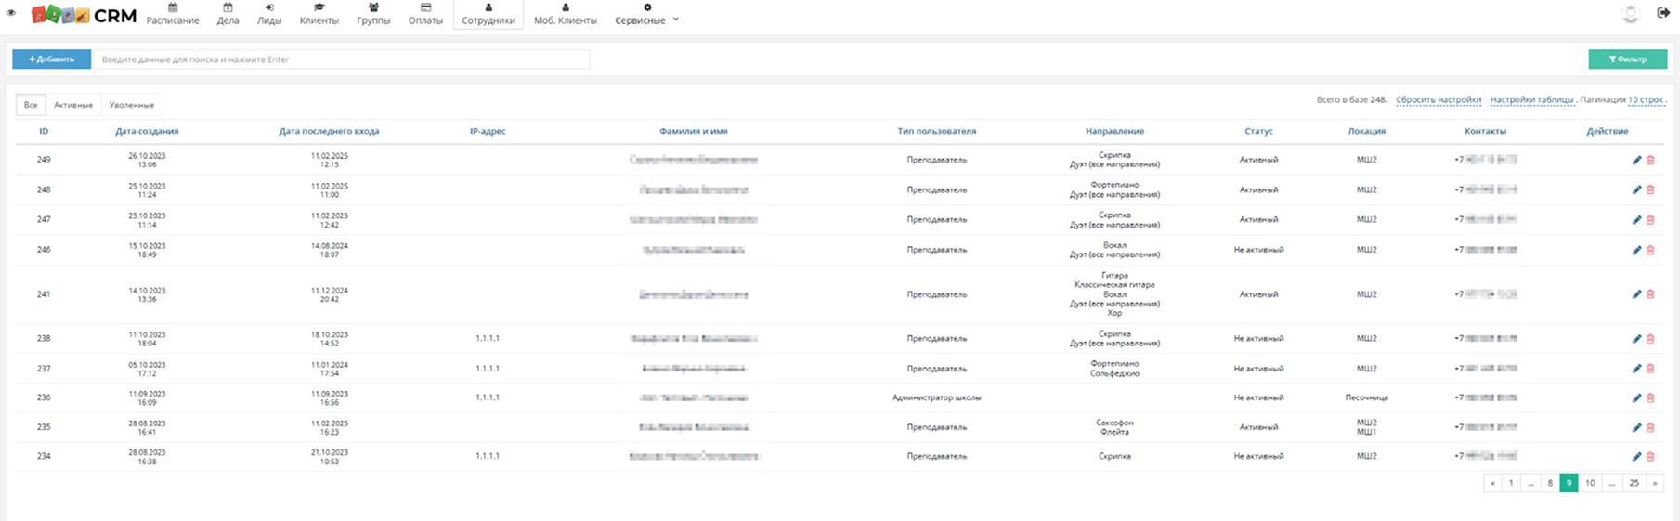Screen dimensions: 1680x521
Task: Edit employee with ID 238
Action: tap(1636, 339)
